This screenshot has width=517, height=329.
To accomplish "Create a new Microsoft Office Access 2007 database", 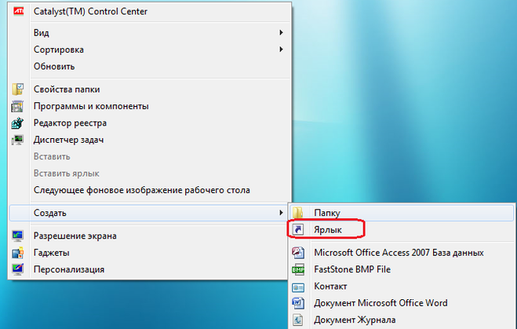I will click(x=398, y=253).
